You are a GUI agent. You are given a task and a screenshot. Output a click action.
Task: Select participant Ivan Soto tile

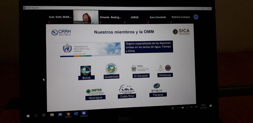pos(60,17)
